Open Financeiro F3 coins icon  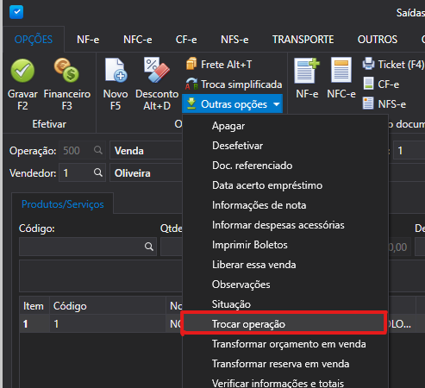tap(66, 70)
